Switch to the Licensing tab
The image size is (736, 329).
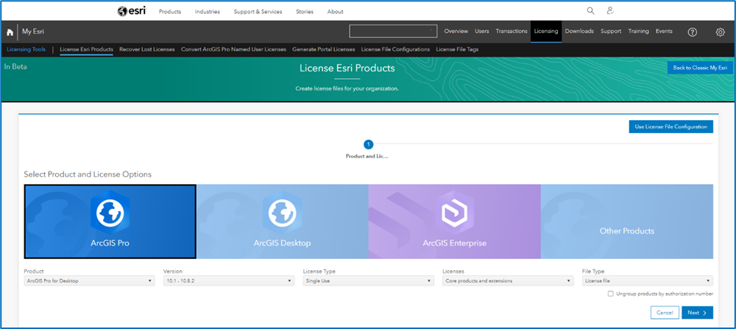point(546,32)
